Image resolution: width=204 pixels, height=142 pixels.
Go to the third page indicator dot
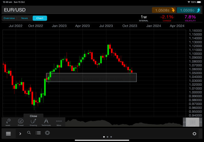pos(111,137)
